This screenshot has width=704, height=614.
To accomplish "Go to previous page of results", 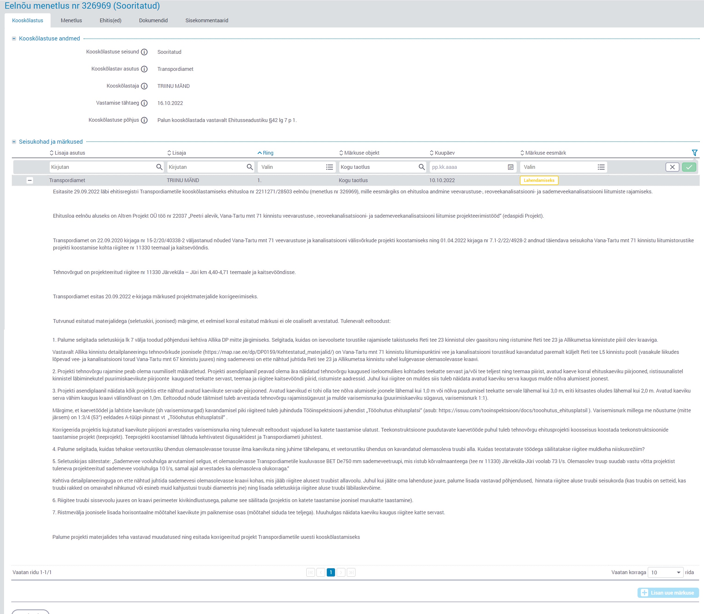I will pos(321,572).
